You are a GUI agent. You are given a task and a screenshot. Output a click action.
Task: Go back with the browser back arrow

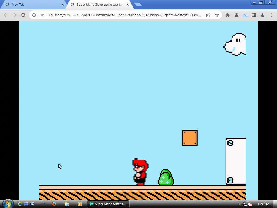[6, 15]
